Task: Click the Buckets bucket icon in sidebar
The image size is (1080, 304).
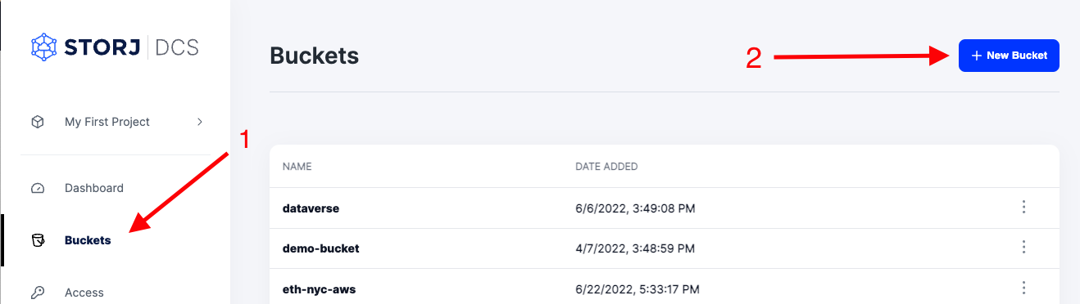Action: tap(38, 240)
